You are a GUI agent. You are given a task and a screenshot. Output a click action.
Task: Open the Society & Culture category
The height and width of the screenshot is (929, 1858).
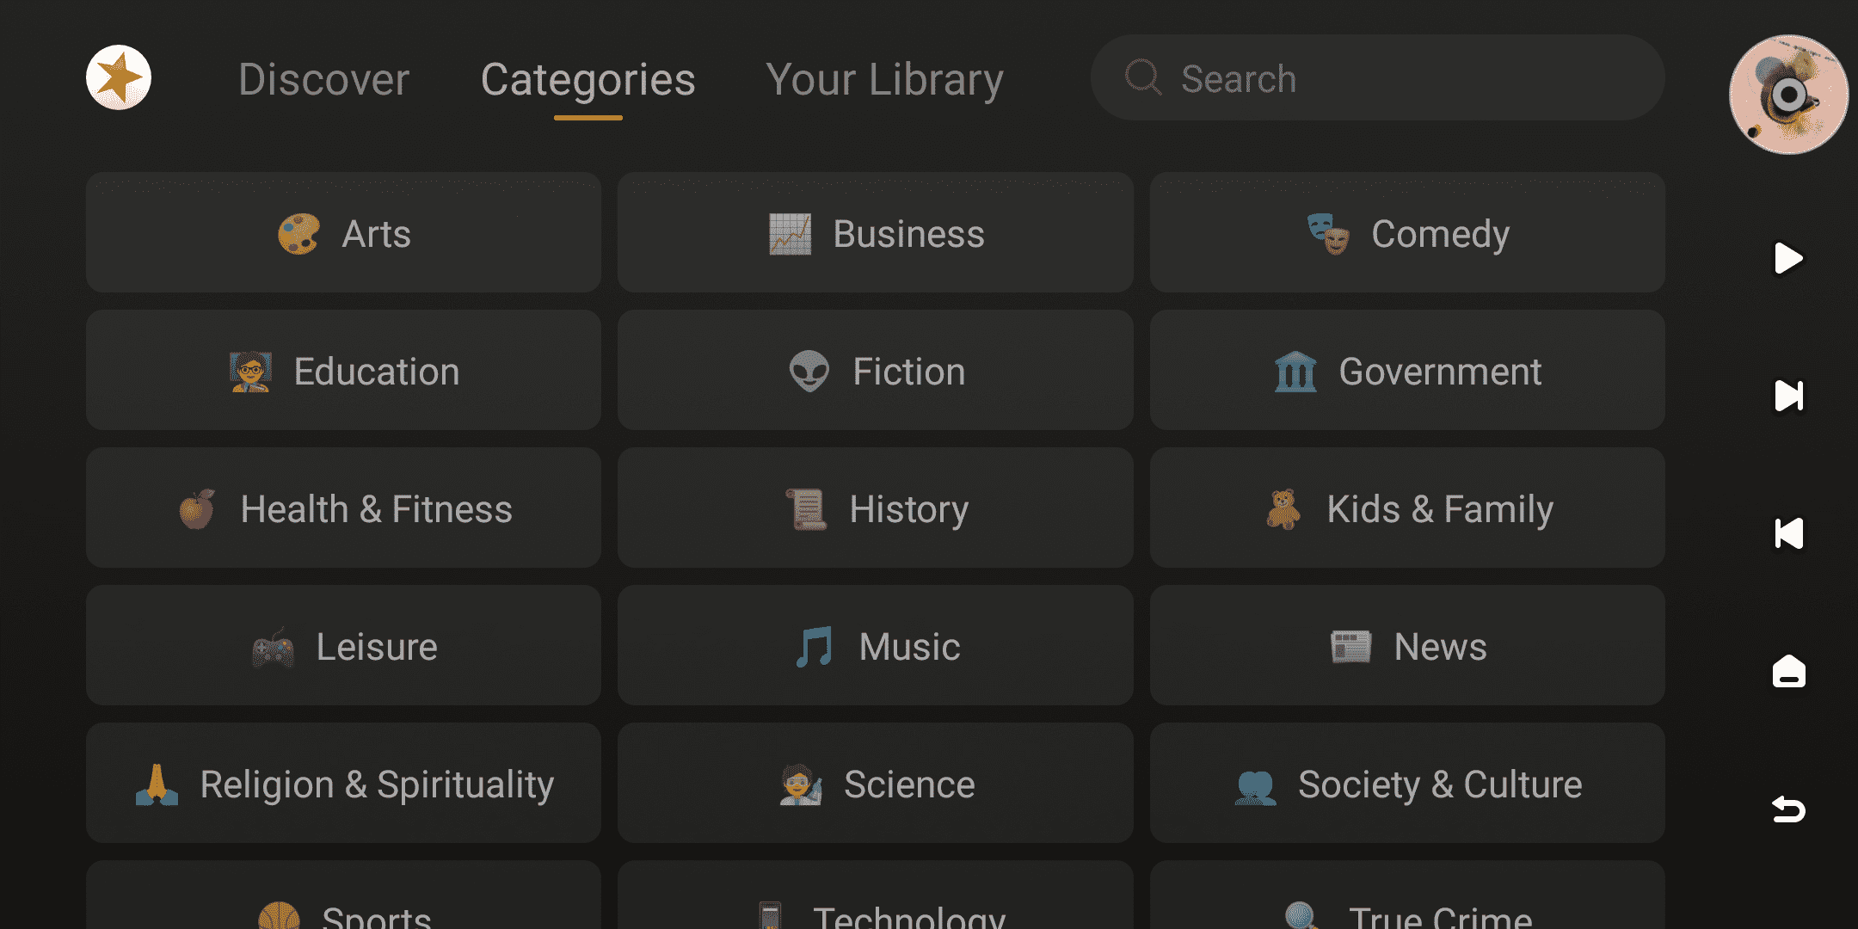[1407, 784]
